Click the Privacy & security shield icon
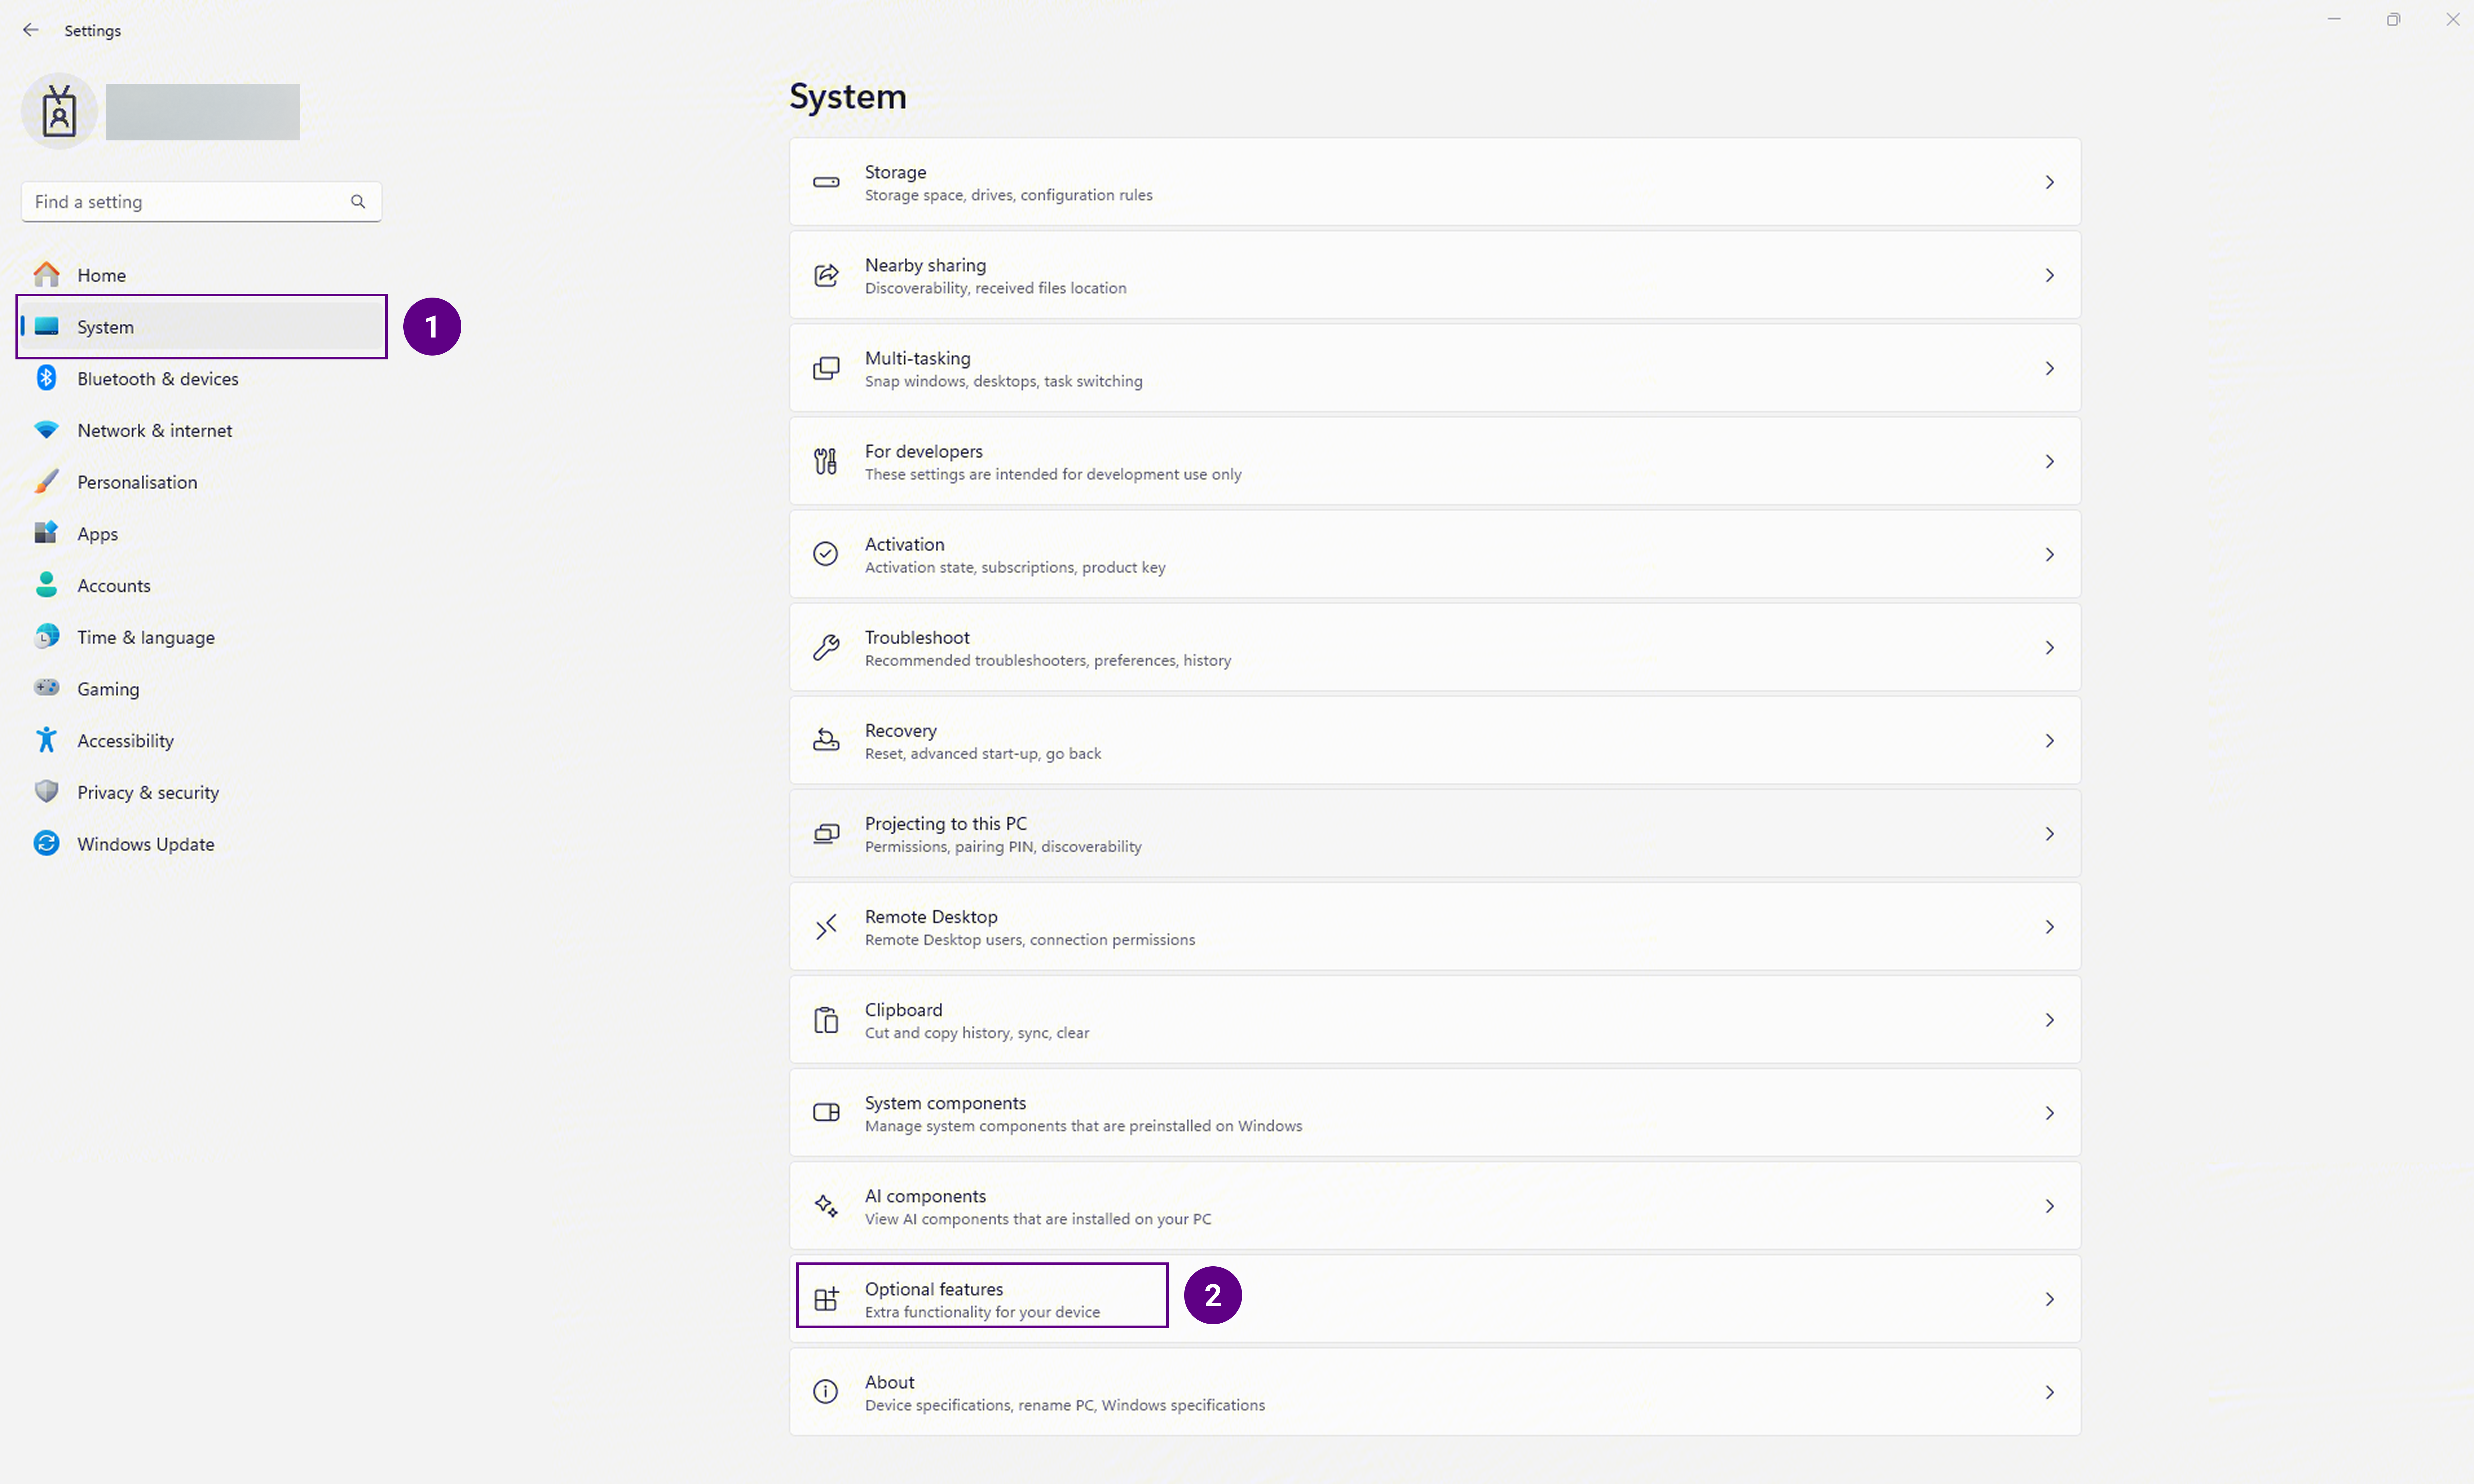 point(46,792)
